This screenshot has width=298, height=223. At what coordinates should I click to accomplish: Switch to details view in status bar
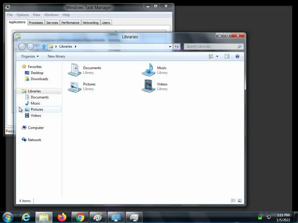tap(233, 201)
